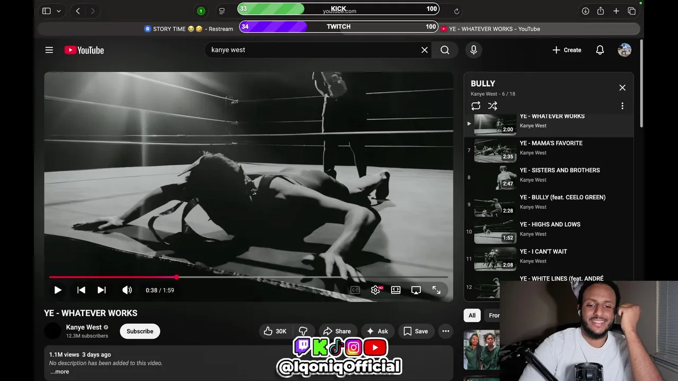Click the youtube.com address bar

coord(339,11)
